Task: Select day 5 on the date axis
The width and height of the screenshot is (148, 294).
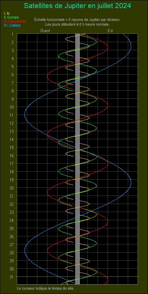Action: 12,66
